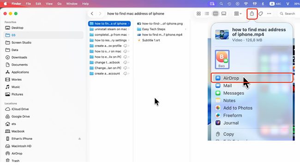This screenshot has height=167, width=300.
Task: Download the create a...account folder from iCloud
Action: pyautogui.click(x=125, y=74)
